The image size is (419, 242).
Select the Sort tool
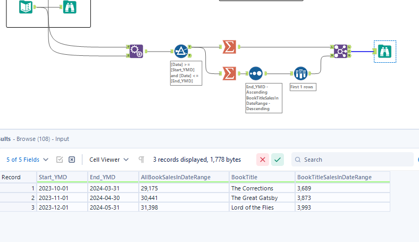pyautogui.click(x=256, y=73)
